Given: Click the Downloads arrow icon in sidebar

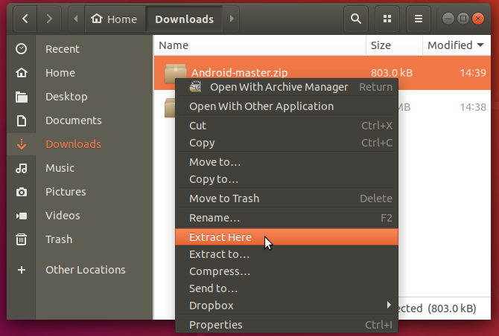Looking at the screenshot, I should [x=22, y=144].
